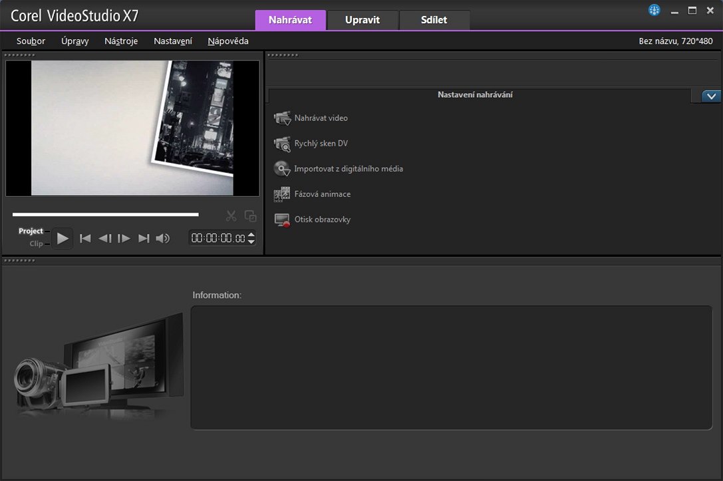Open the Nástroje menu
The width and height of the screenshot is (723, 481).
(x=121, y=41)
